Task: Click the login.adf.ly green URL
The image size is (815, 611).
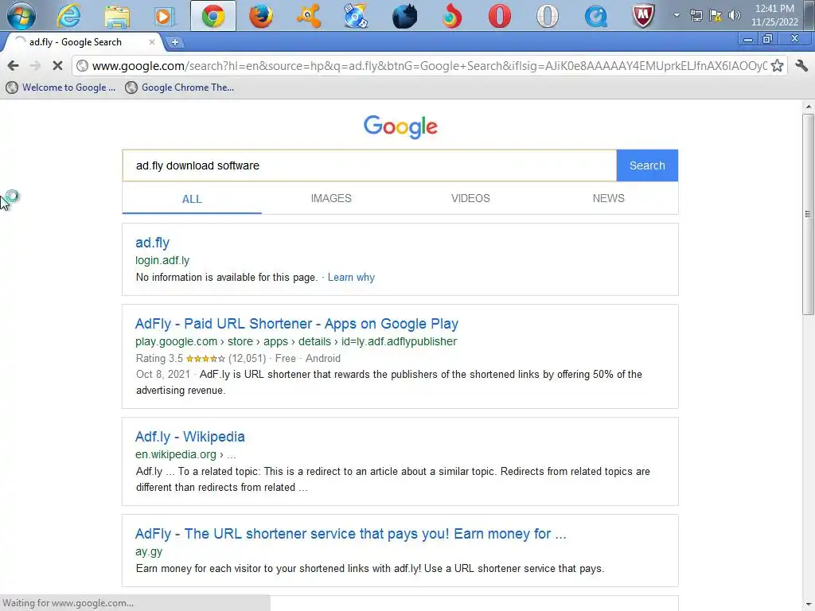Action: (162, 260)
